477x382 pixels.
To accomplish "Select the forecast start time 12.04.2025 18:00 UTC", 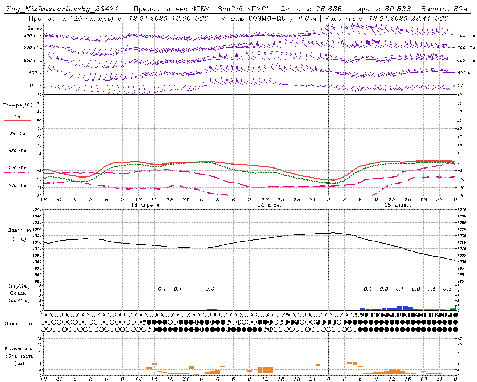I will (169, 18).
